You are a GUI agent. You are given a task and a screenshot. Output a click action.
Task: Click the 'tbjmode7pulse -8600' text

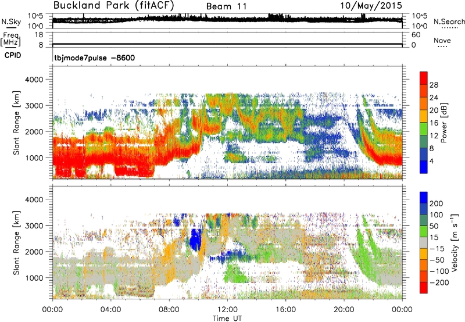(94, 58)
